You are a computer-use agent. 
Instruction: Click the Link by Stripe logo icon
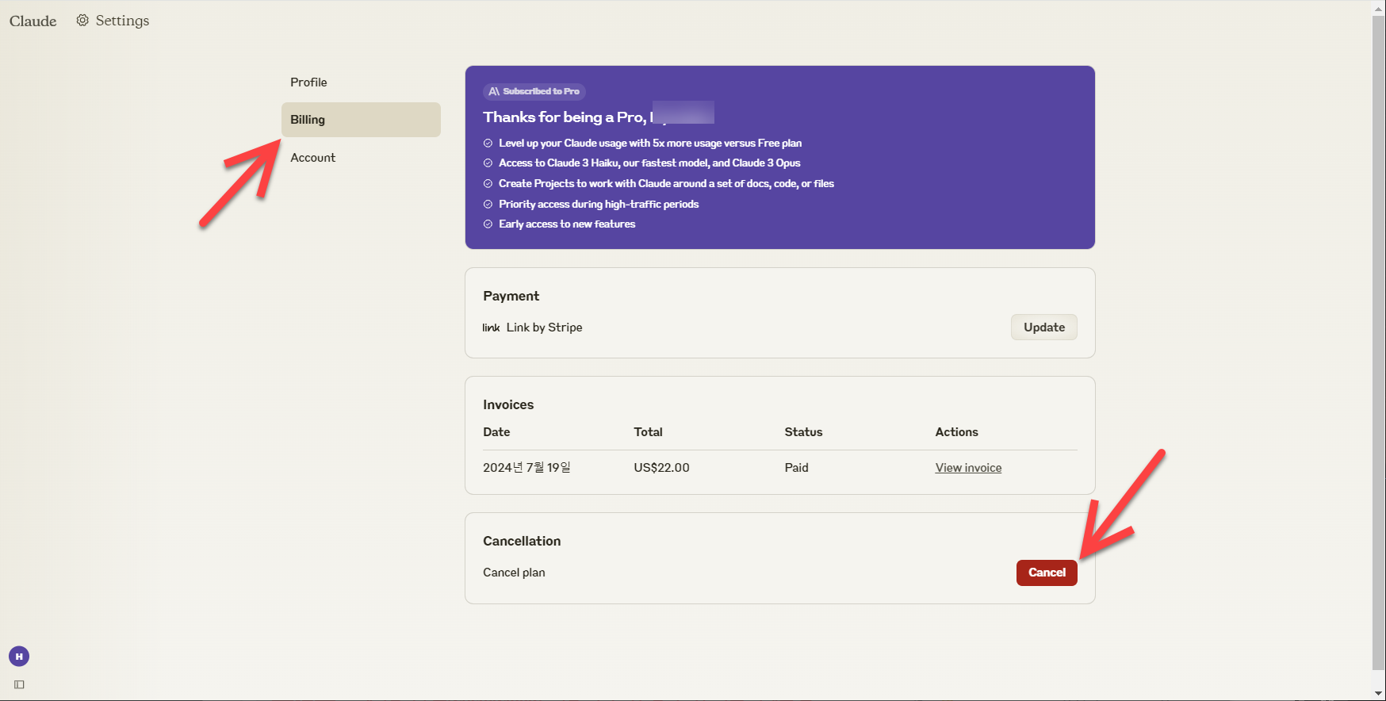click(x=492, y=328)
